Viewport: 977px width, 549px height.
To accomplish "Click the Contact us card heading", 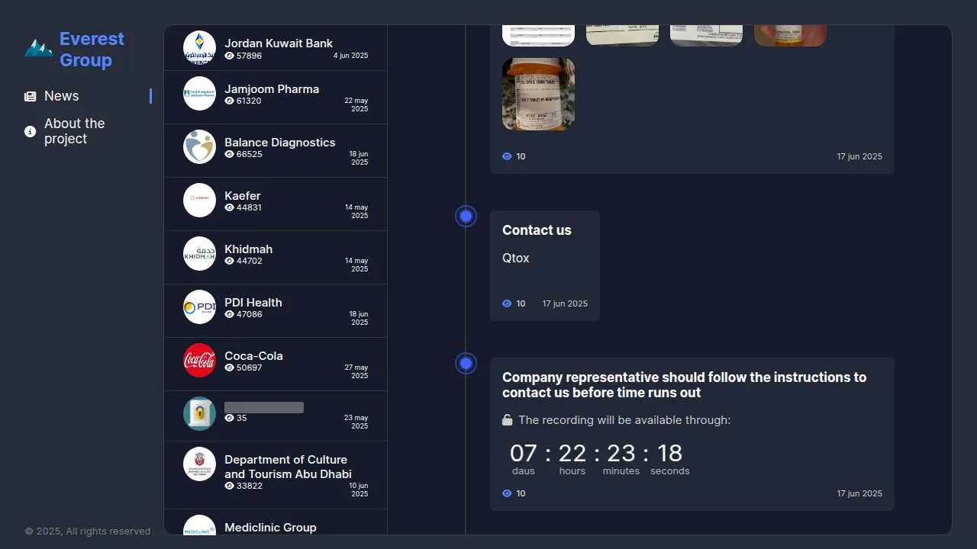I will [537, 230].
